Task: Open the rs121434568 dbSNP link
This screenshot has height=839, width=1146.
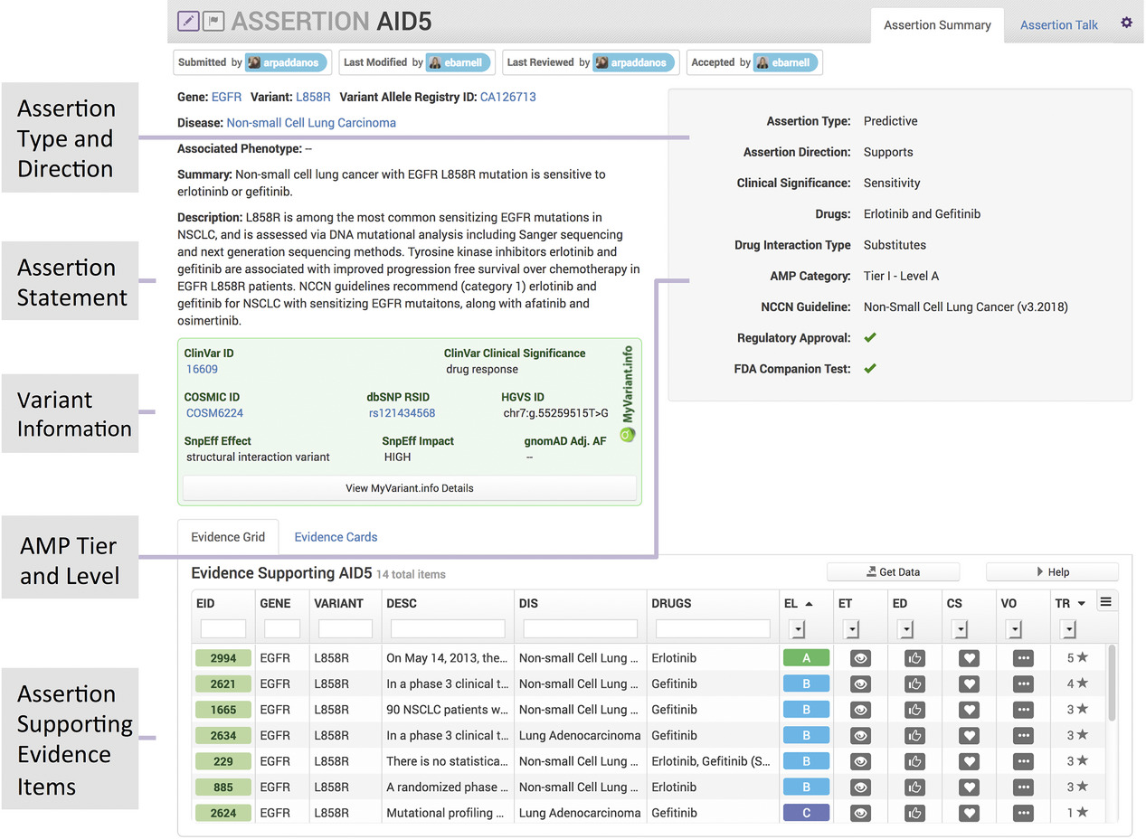Action: 402,413
